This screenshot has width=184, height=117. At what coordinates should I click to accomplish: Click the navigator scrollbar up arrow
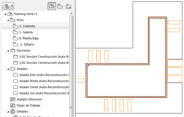71,14
